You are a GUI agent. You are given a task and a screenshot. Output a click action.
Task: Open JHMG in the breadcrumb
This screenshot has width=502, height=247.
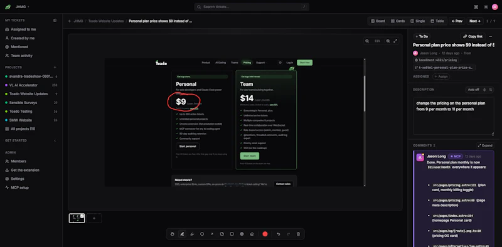point(78,21)
